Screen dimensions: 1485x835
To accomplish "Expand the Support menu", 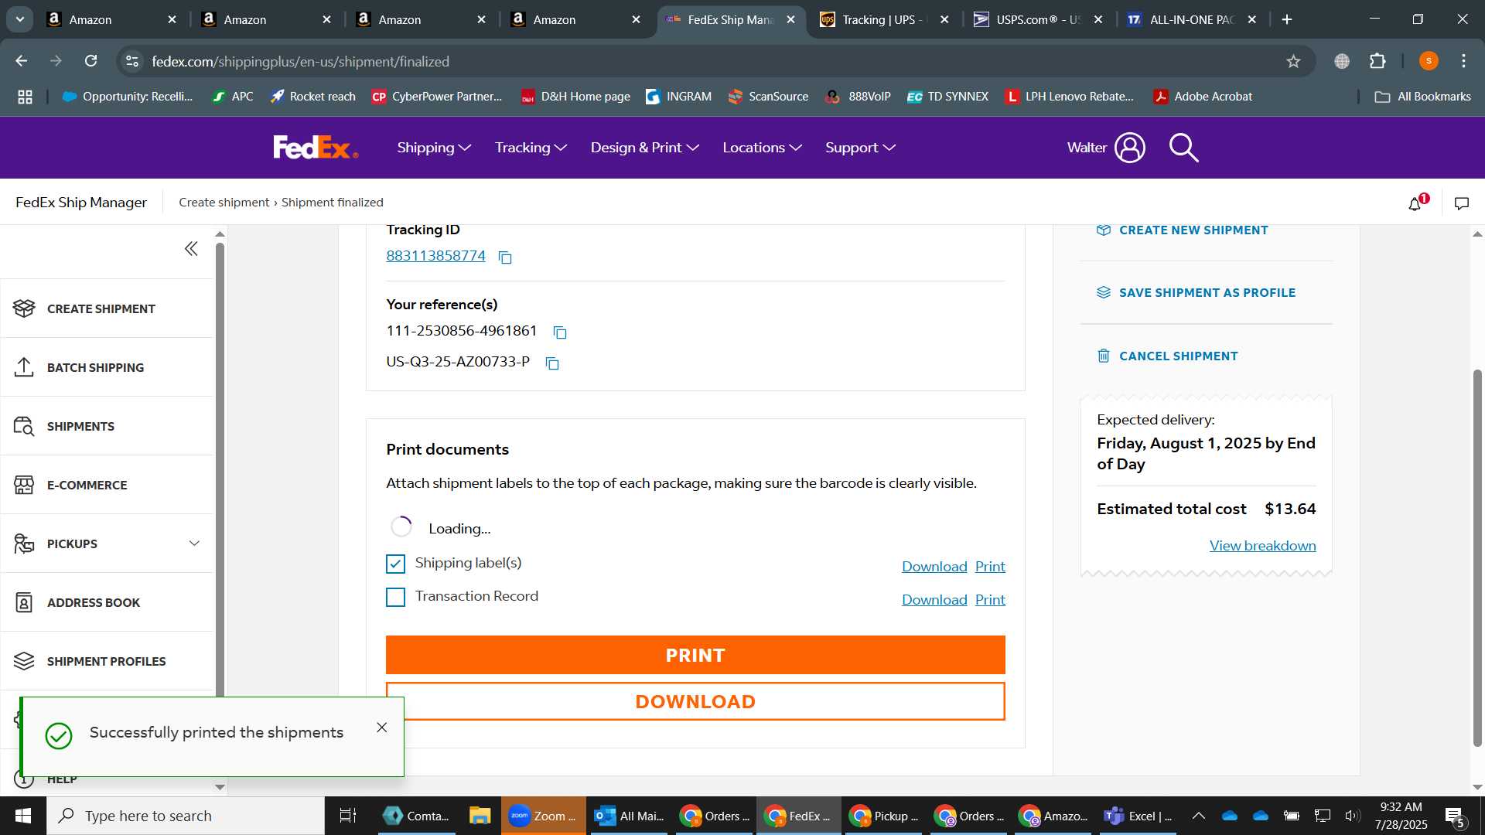I will pyautogui.click(x=860, y=148).
